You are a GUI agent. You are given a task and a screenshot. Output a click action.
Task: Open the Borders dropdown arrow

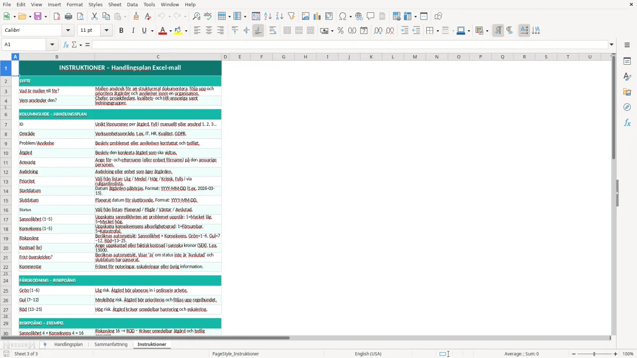pyautogui.click(x=437, y=31)
